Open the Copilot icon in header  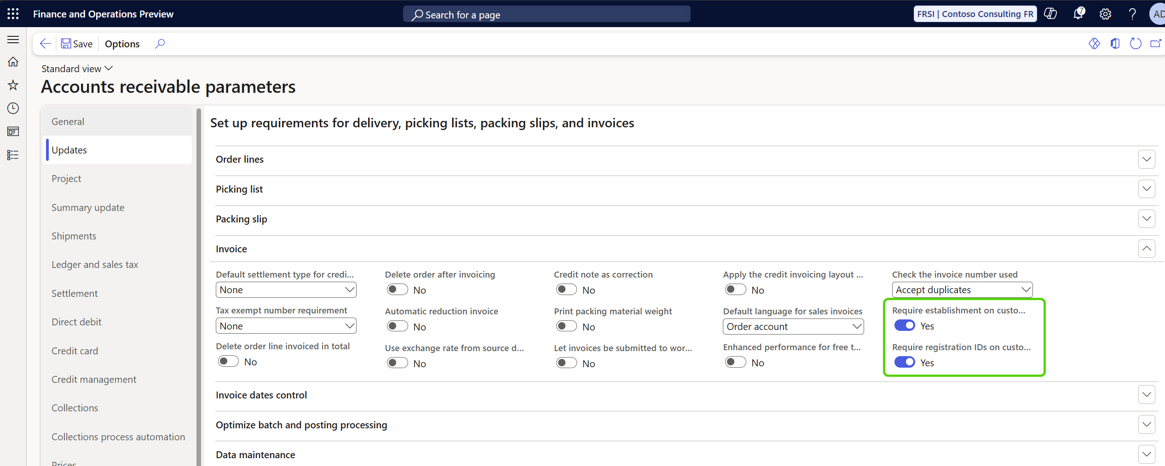1050,14
